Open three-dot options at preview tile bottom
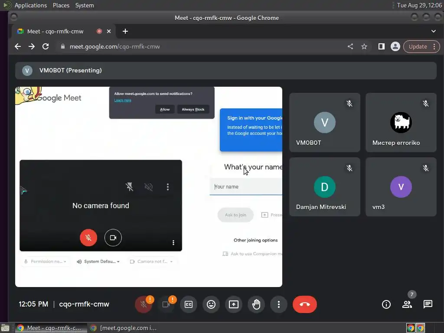The width and height of the screenshot is (444, 333). tap(173, 242)
